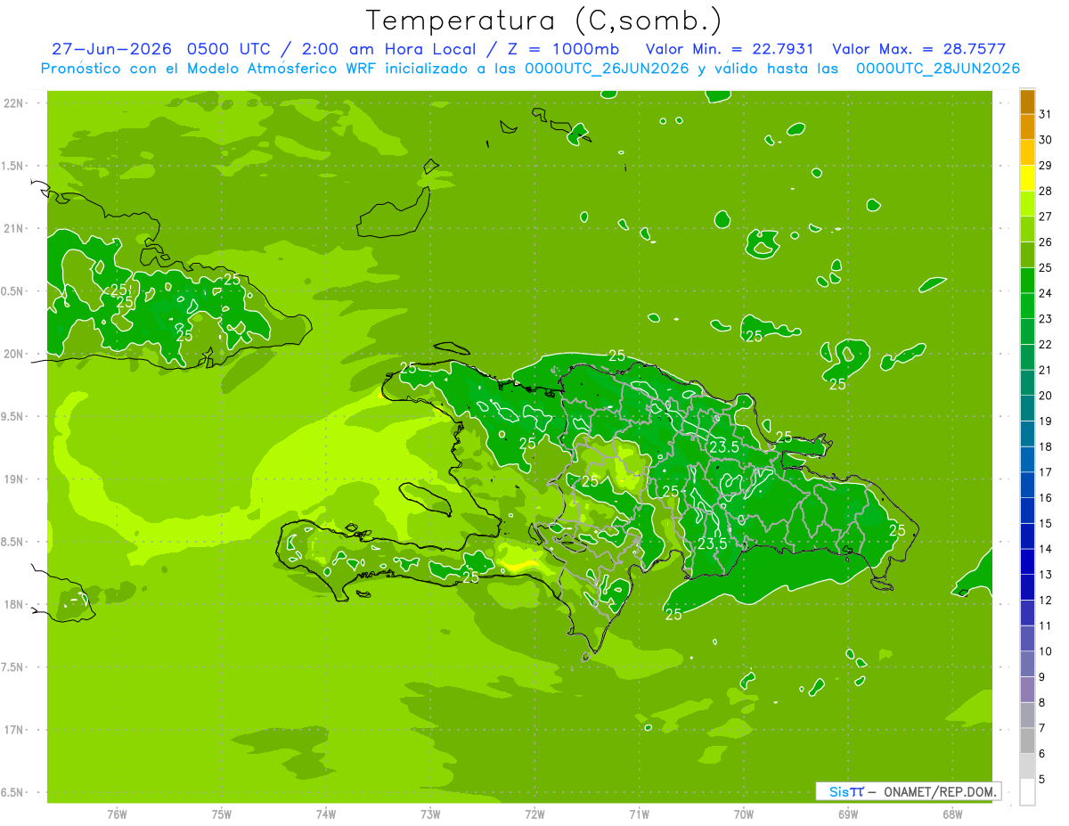Click the '22N' latitude axis label
Image resolution: width=1069 pixels, height=826 pixels.
pos(15,103)
